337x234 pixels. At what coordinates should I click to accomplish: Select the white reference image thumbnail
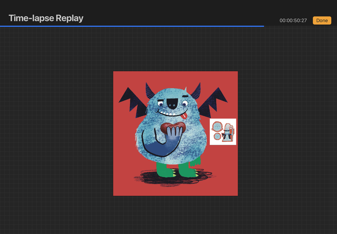(223, 132)
